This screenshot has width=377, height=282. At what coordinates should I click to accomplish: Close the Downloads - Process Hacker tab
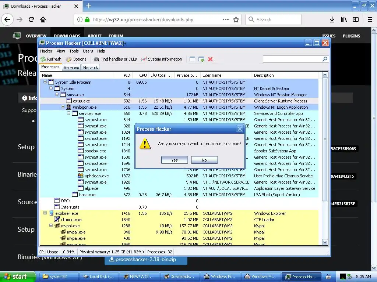click(76, 6)
